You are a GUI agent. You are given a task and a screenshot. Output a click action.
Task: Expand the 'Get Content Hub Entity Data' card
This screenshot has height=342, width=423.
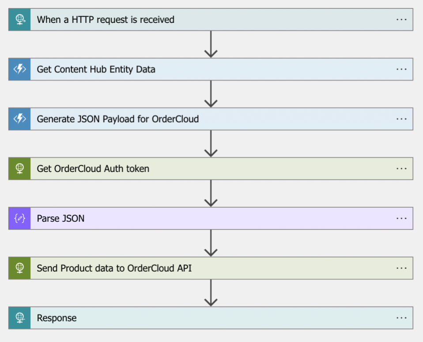pyautogui.click(x=211, y=69)
